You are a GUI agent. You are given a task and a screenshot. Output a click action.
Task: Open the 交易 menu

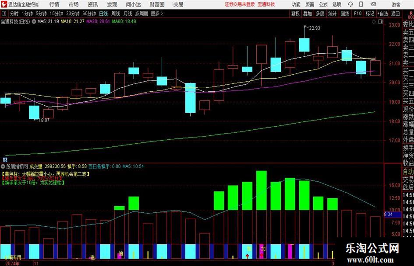pyautogui.click(x=178, y=4)
